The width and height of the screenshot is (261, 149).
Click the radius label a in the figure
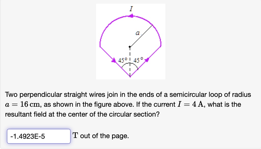(138, 33)
